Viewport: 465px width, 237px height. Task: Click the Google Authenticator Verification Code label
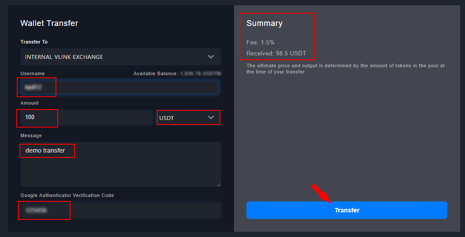point(67,195)
